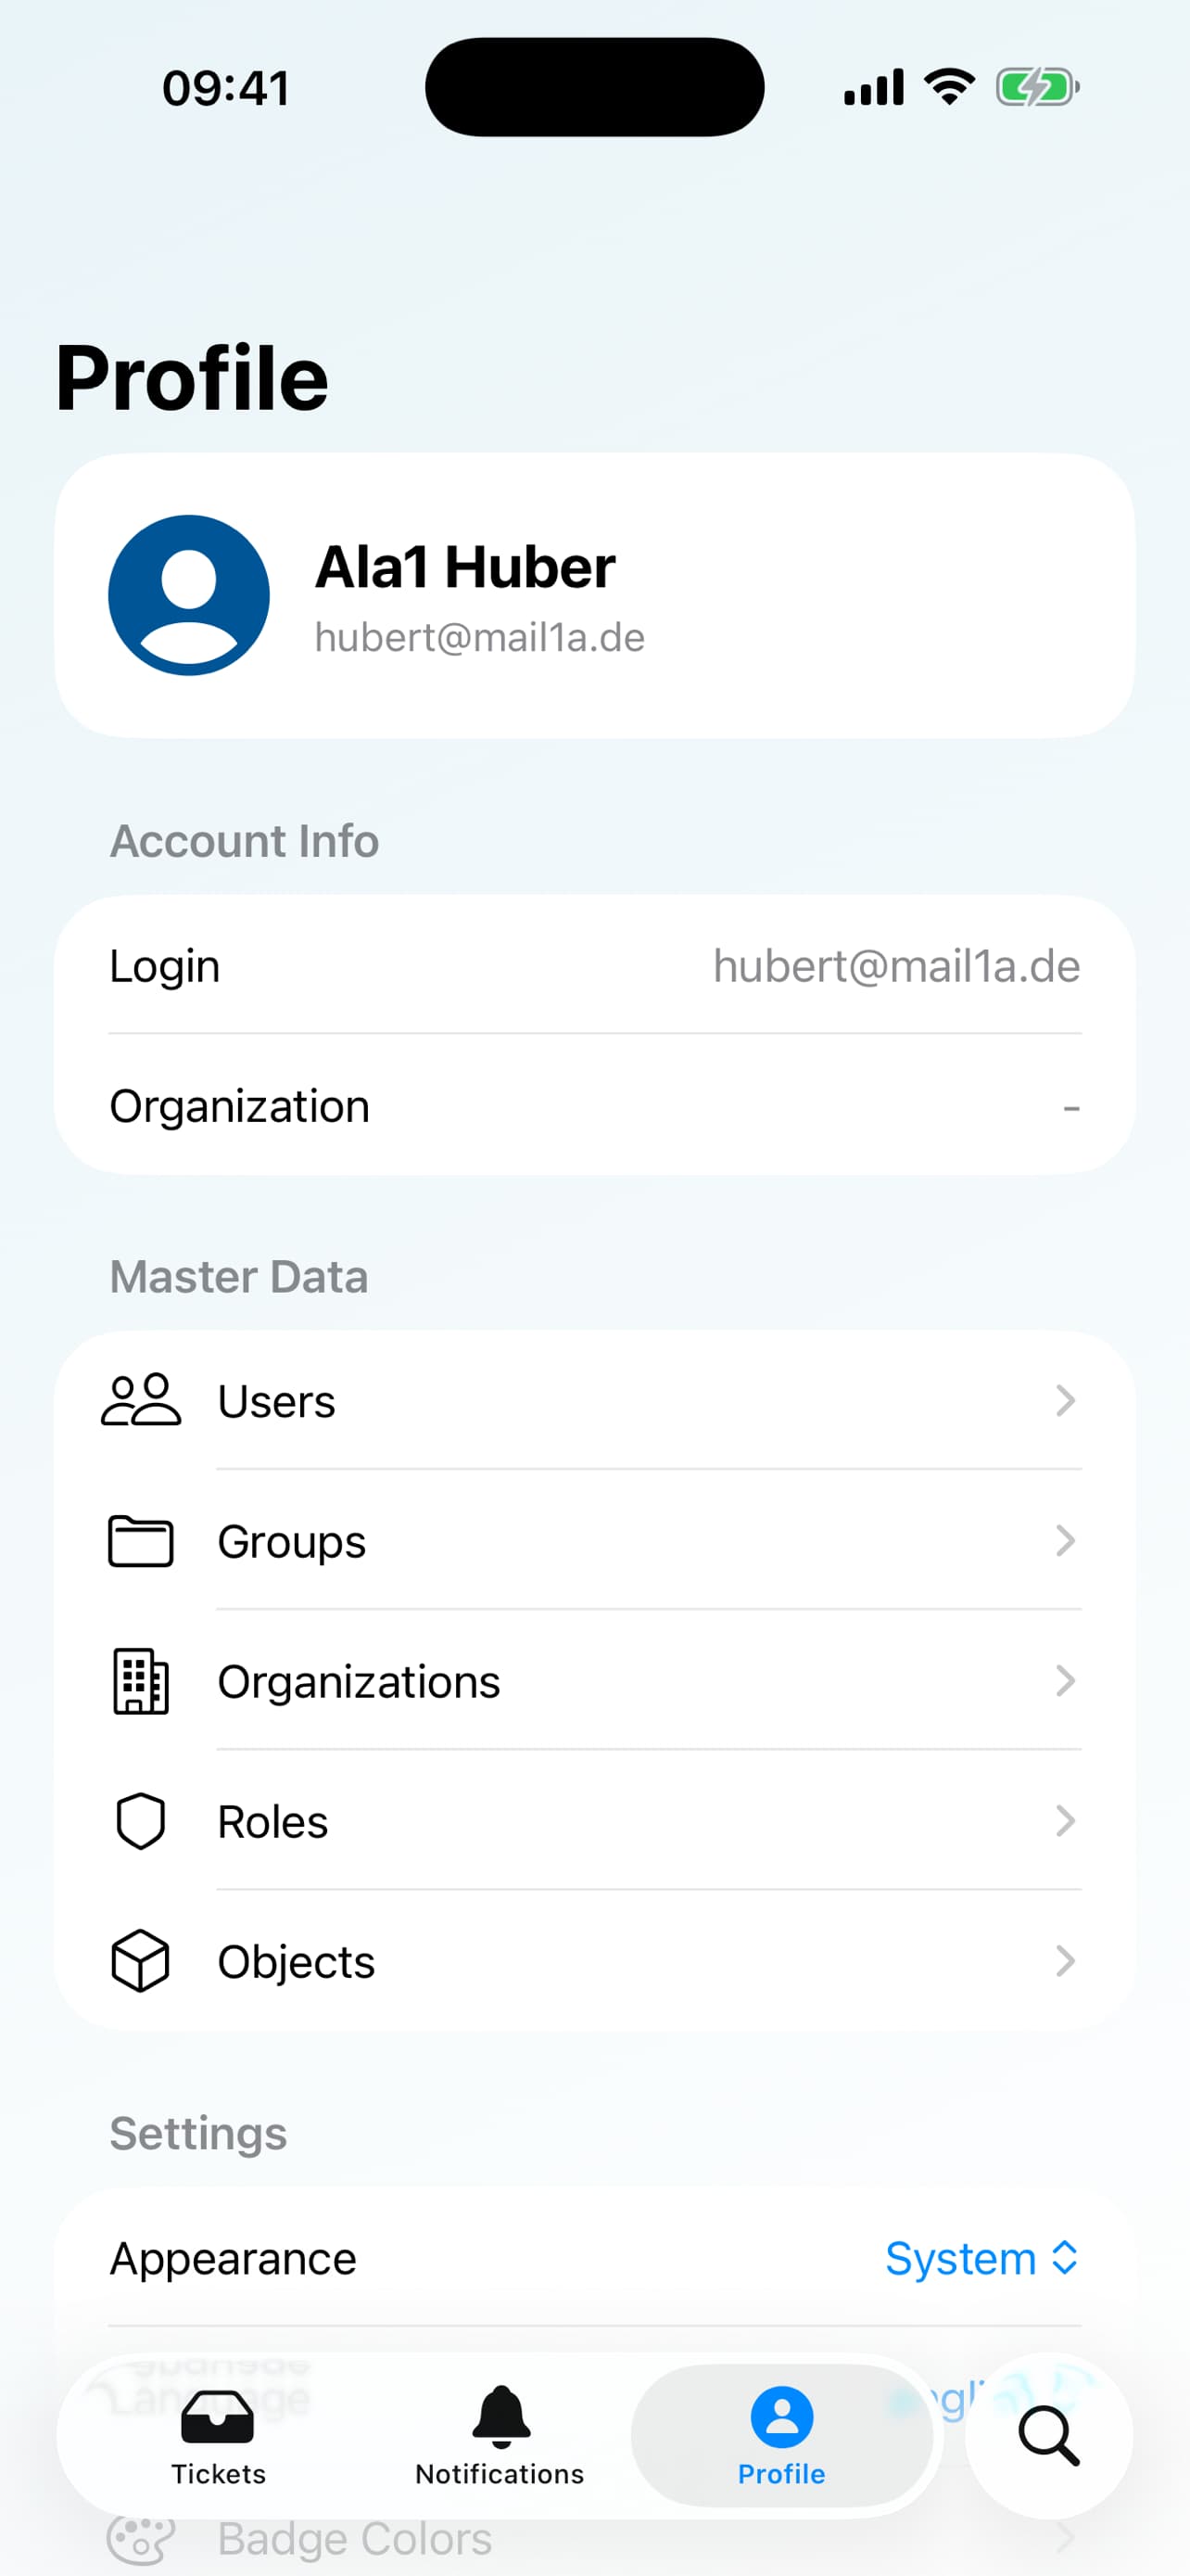Click the Objects cube icon
Image resolution: width=1190 pixels, height=2576 pixels.
tap(141, 1961)
